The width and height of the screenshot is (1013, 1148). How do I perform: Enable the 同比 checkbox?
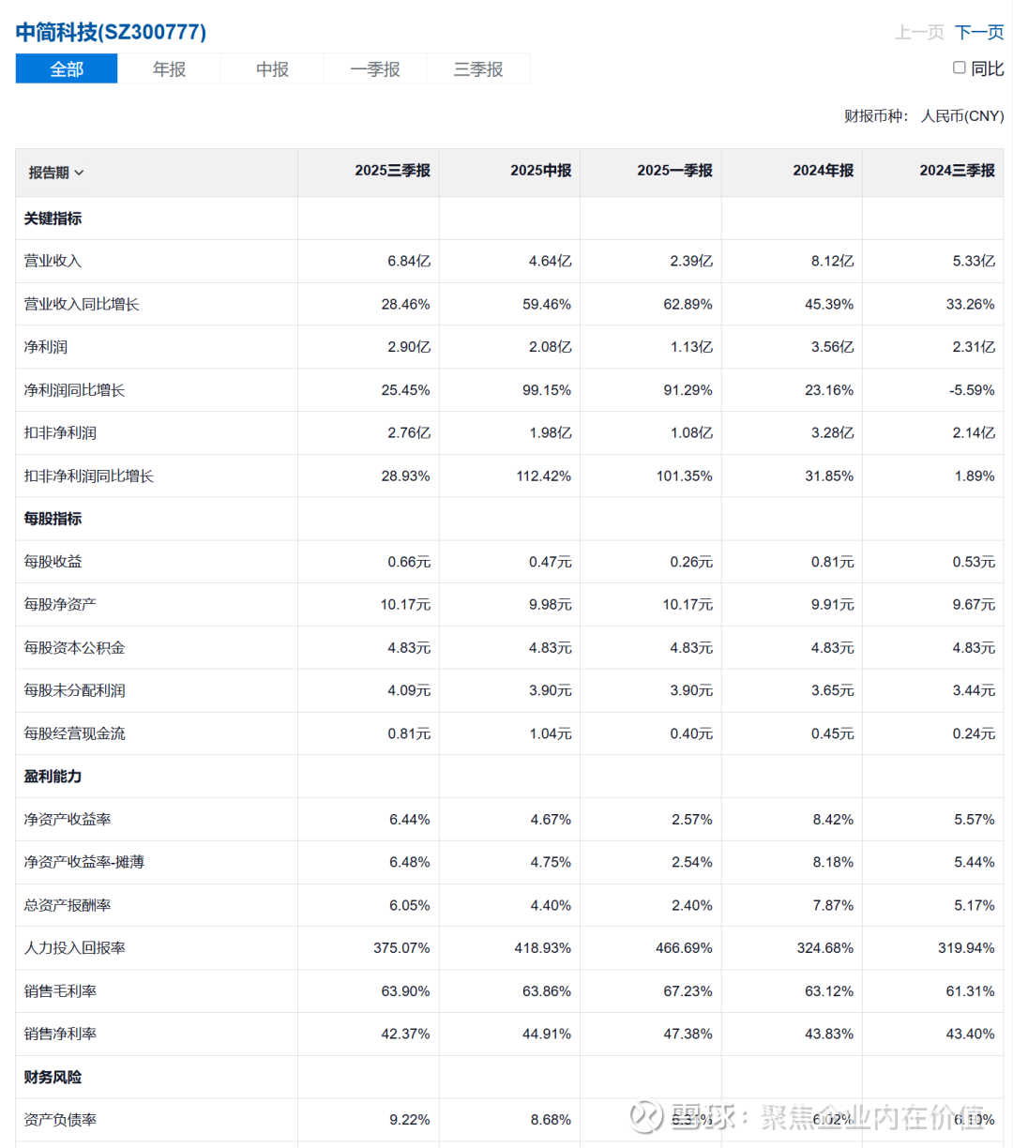pos(960,68)
